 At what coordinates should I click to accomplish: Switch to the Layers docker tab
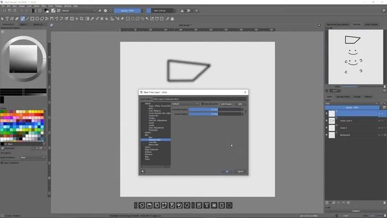[x=330, y=97]
